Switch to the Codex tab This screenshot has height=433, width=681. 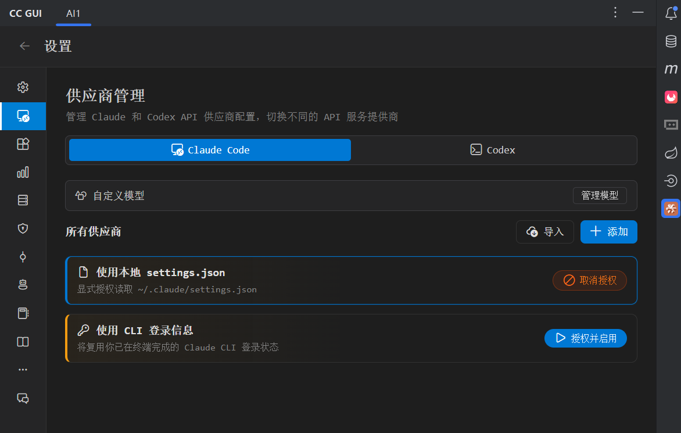click(x=493, y=150)
